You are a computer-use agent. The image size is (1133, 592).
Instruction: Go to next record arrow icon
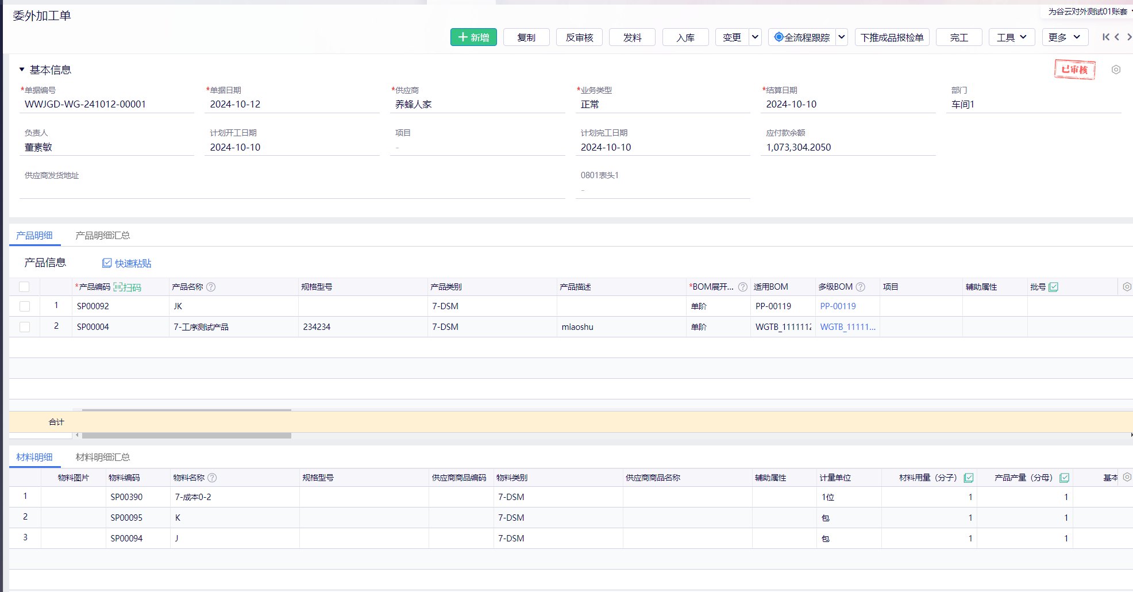[1129, 37]
